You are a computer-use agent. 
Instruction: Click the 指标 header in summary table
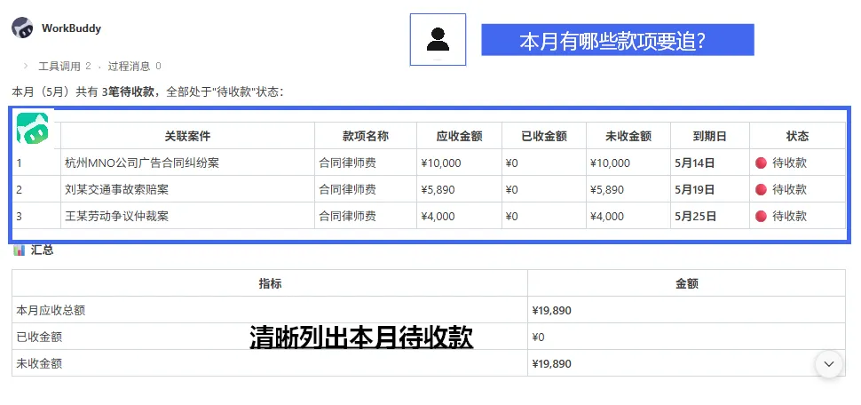point(270,283)
